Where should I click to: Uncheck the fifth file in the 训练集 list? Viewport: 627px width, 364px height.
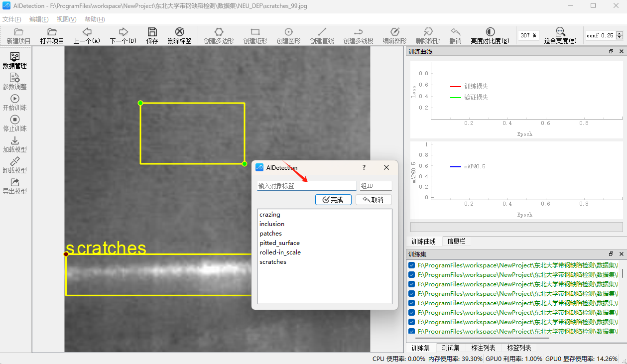[x=412, y=303]
